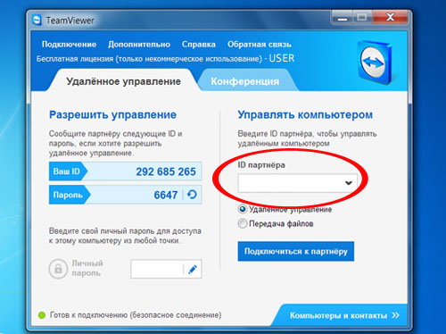The image size is (446, 334).
Task: Click the TeamViewer logo icon in the header
Action: [x=375, y=63]
